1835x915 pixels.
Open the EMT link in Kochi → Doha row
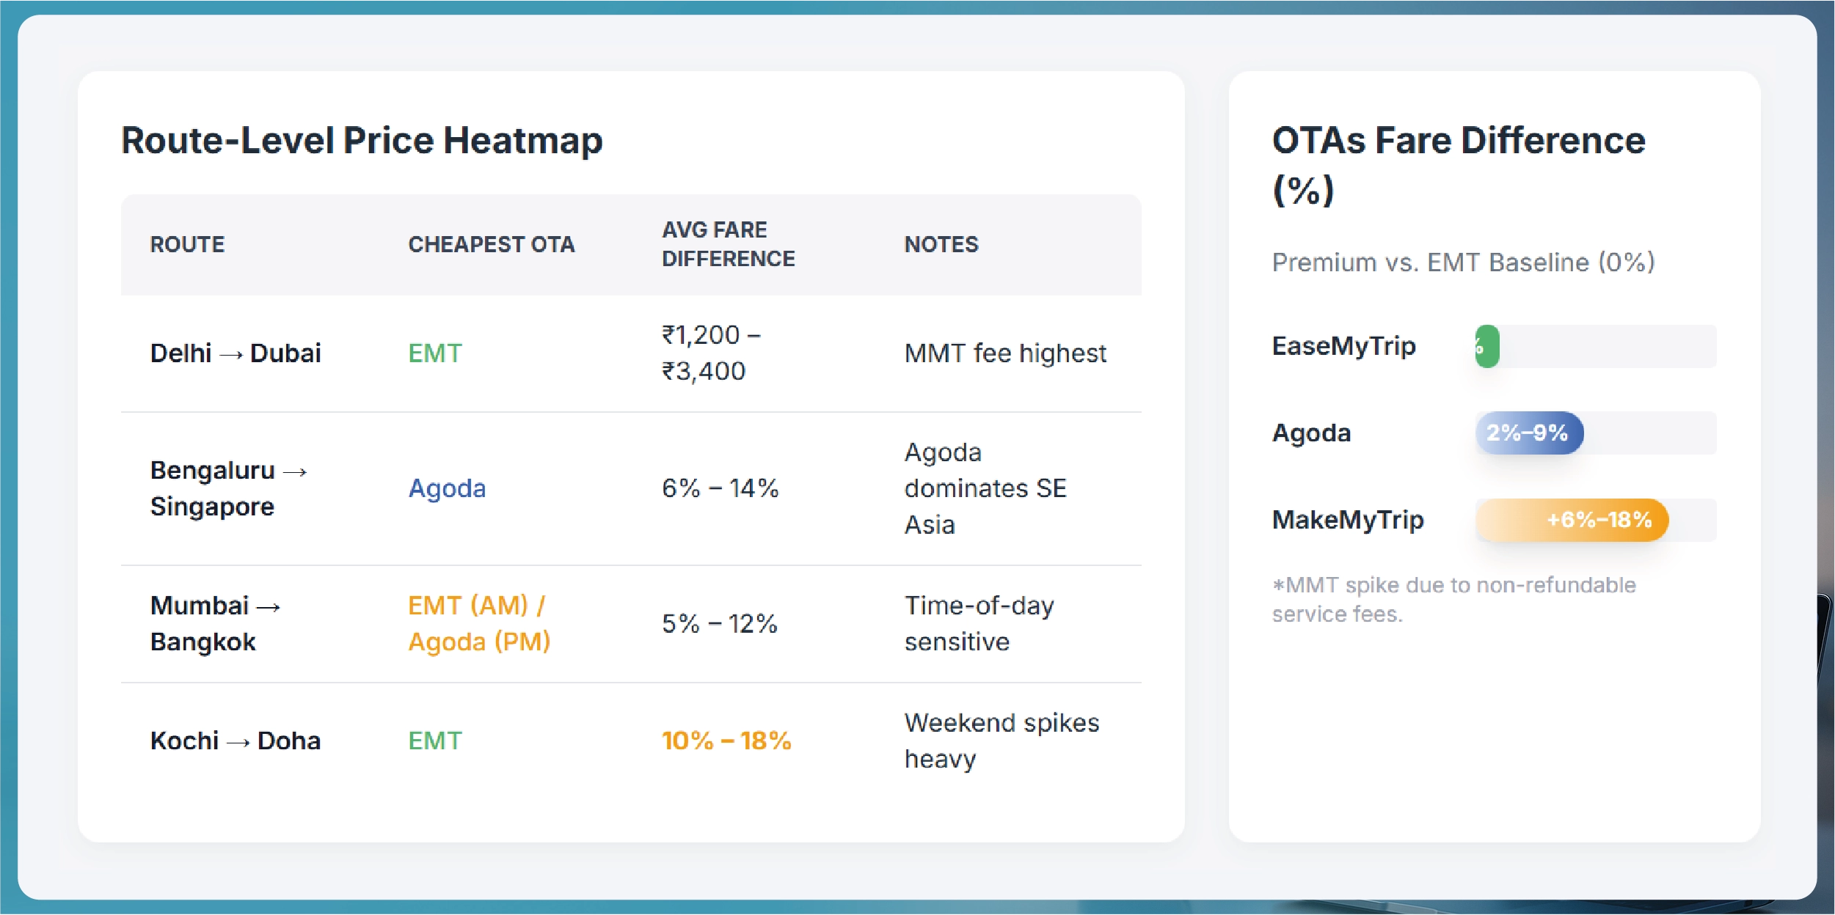(x=435, y=741)
